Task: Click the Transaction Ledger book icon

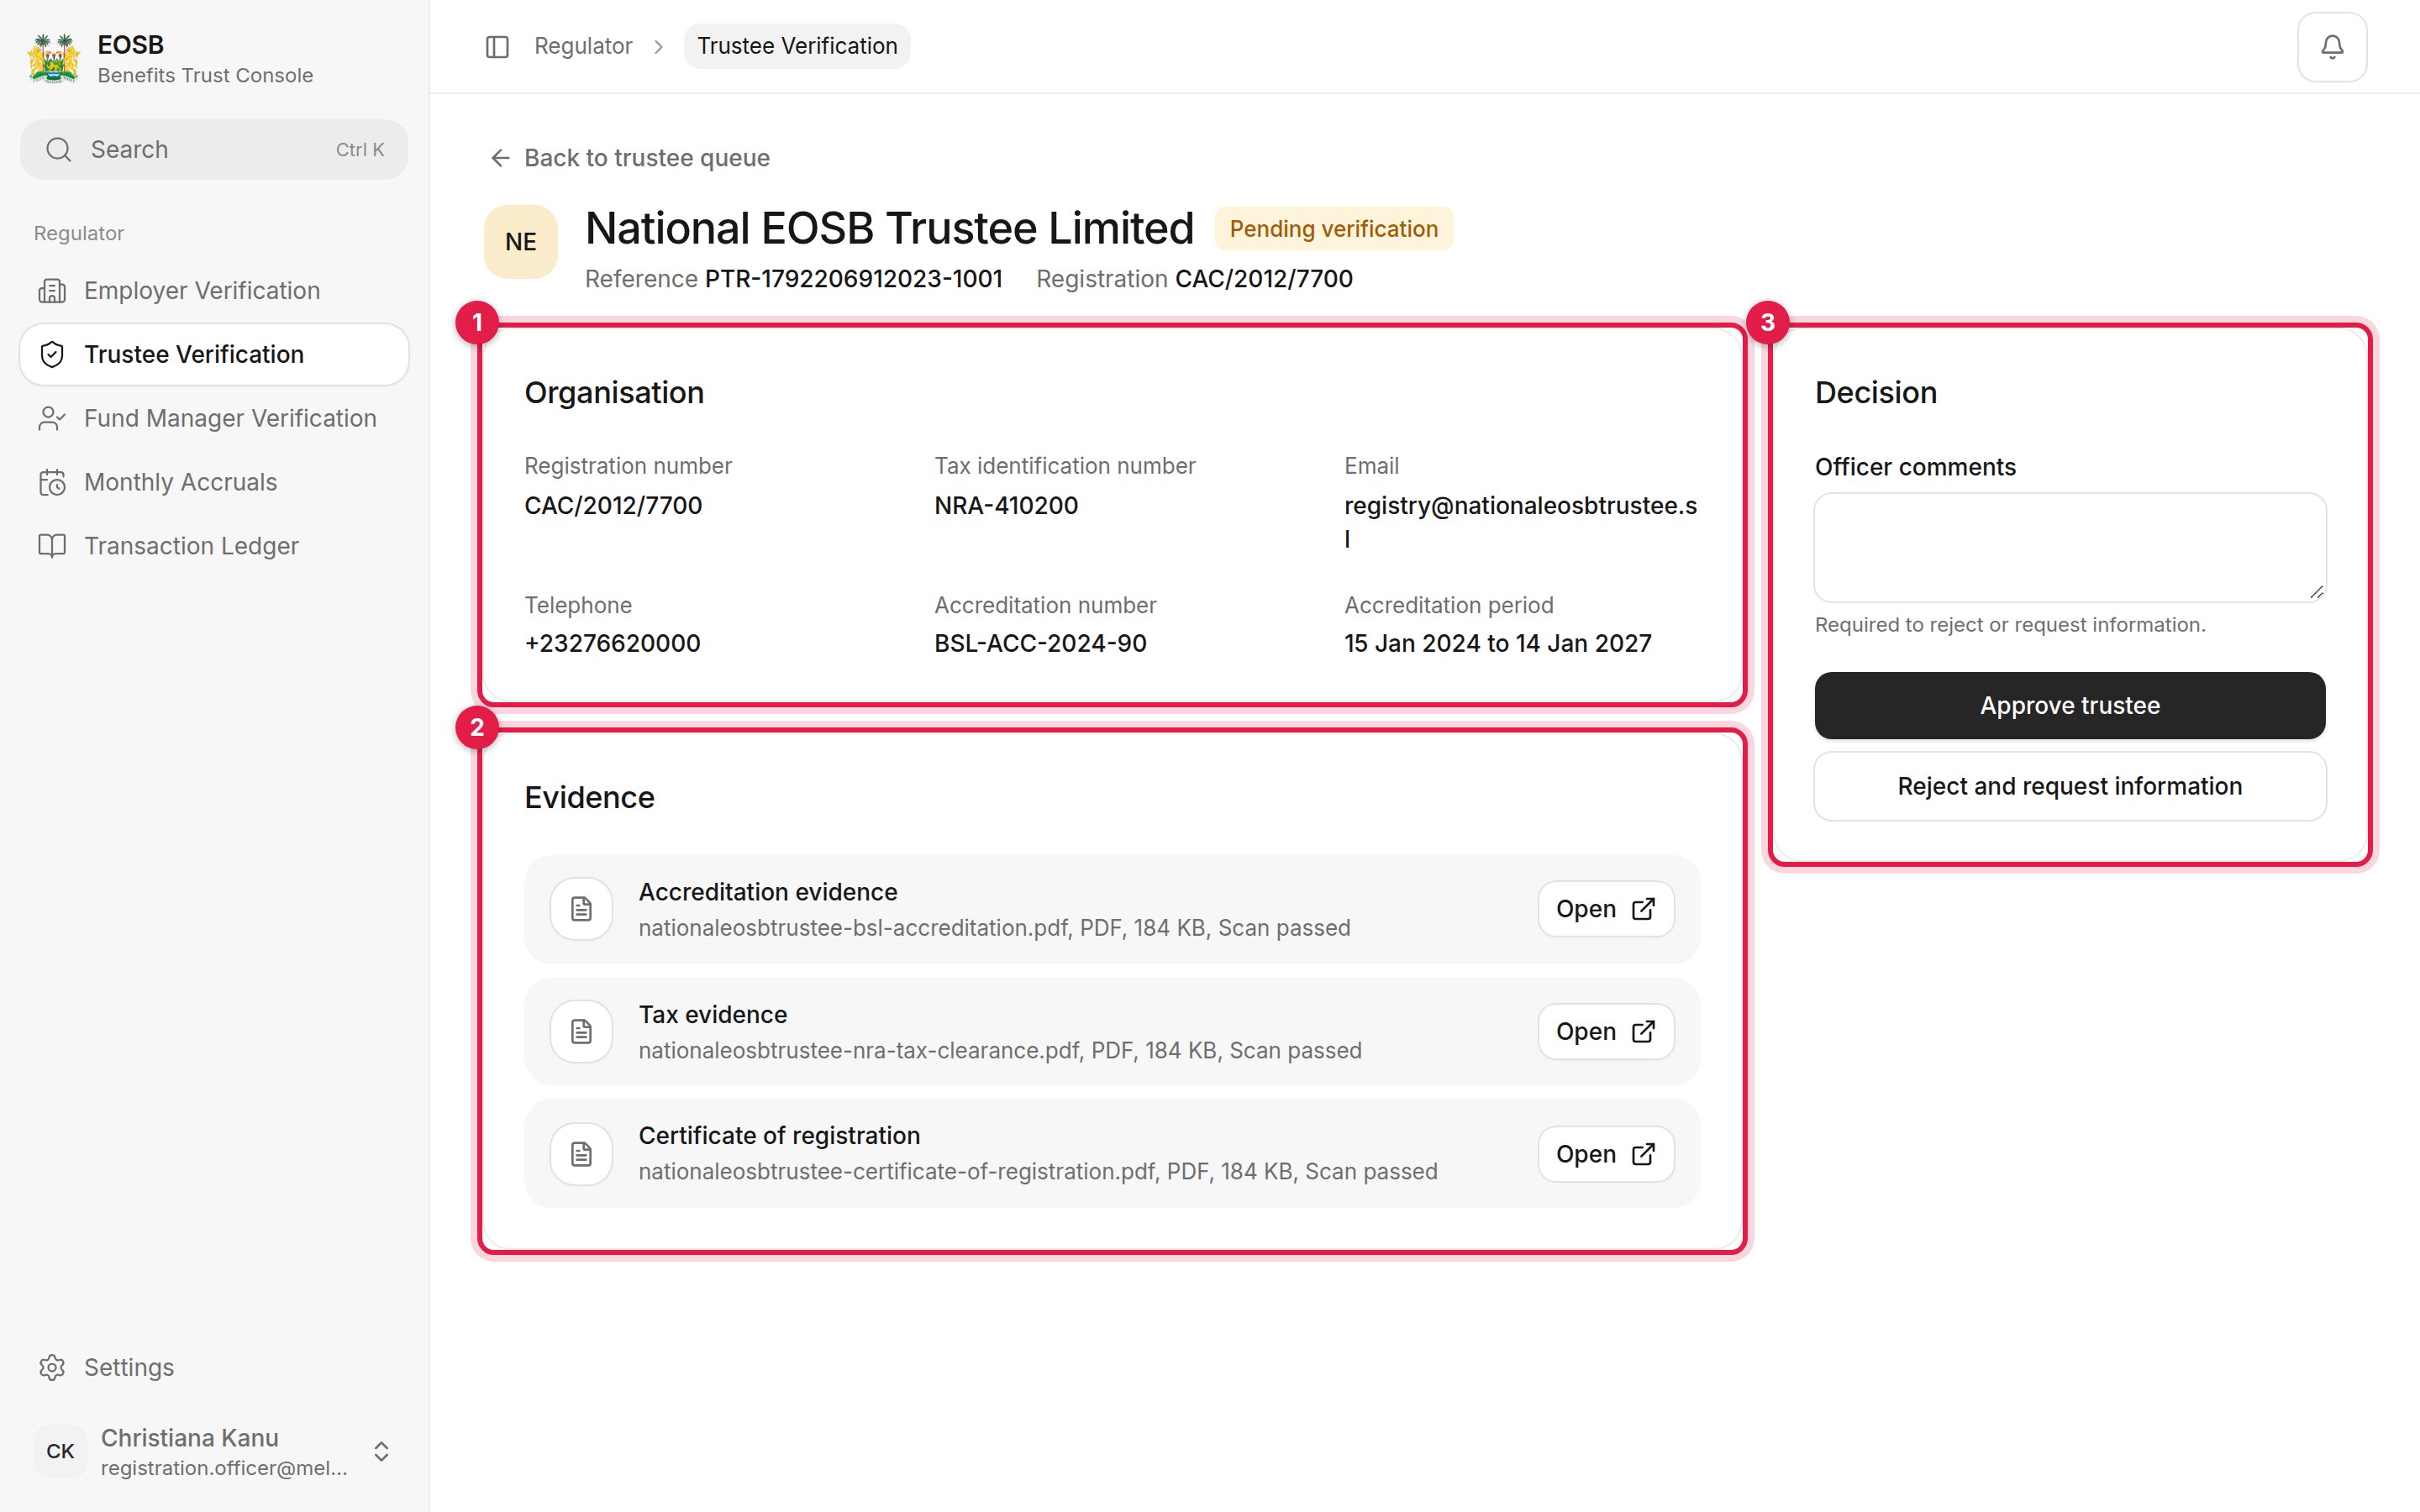Action: [x=52, y=546]
